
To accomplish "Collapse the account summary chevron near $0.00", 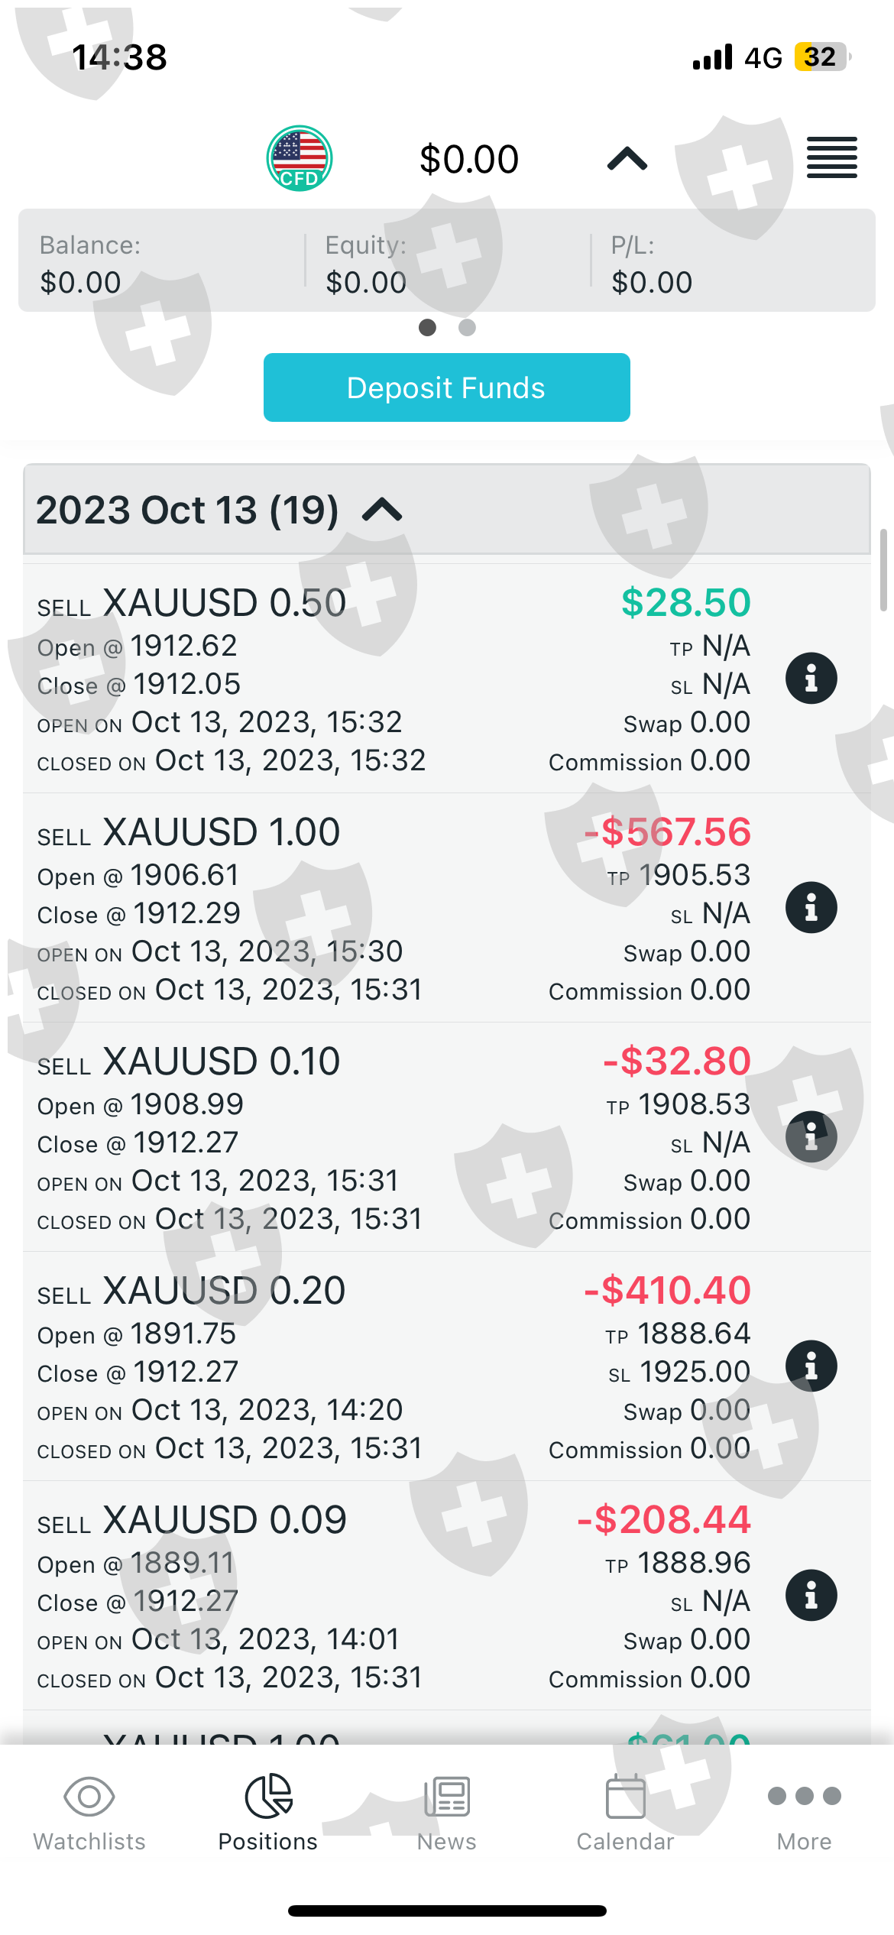I will coord(627,159).
